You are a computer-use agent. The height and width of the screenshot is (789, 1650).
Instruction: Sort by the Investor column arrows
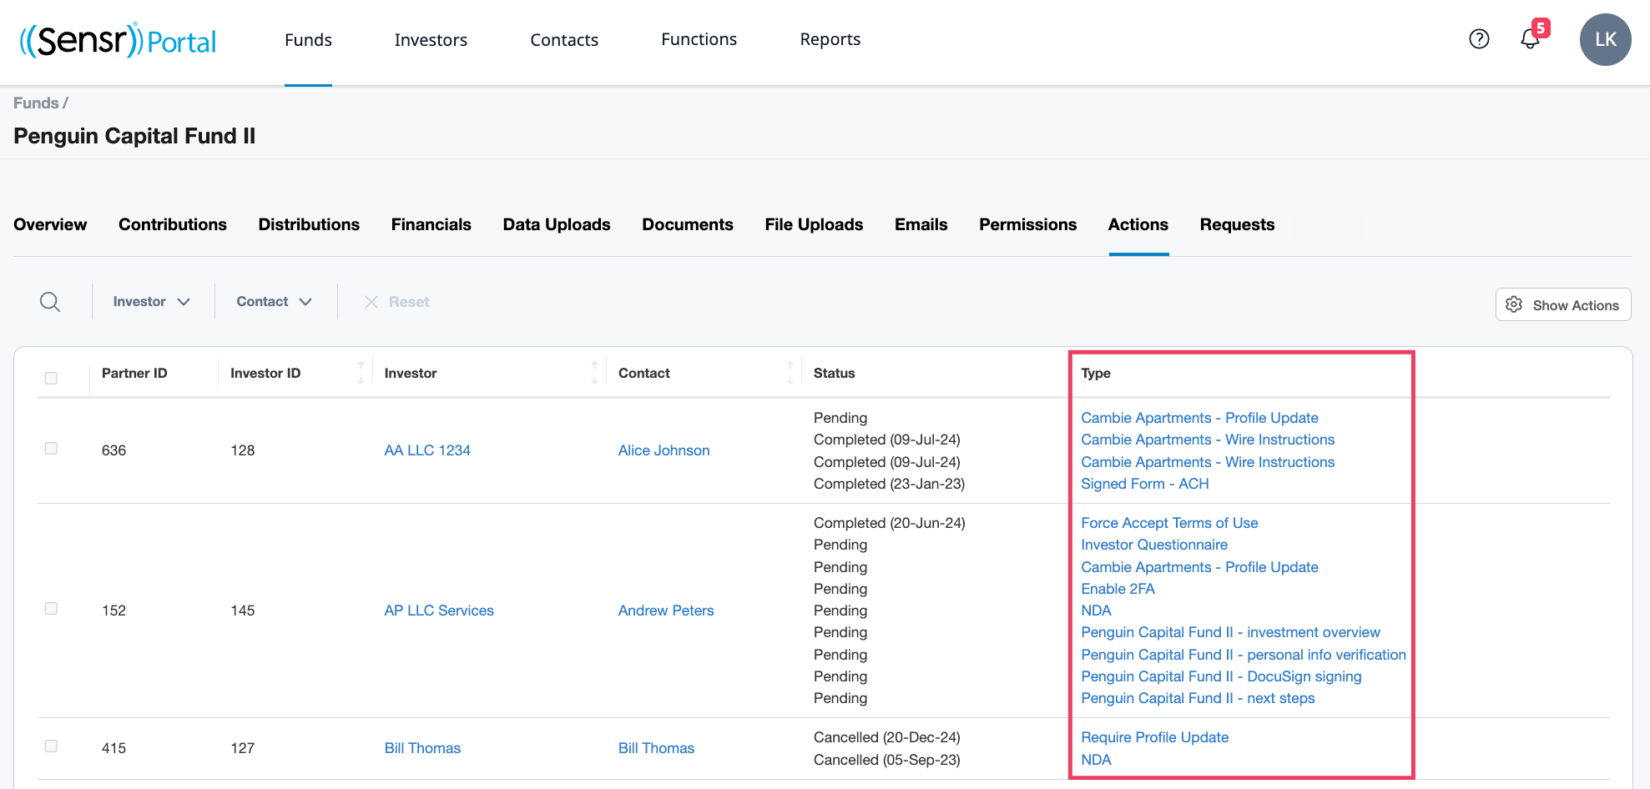click(x=594, y=373)
